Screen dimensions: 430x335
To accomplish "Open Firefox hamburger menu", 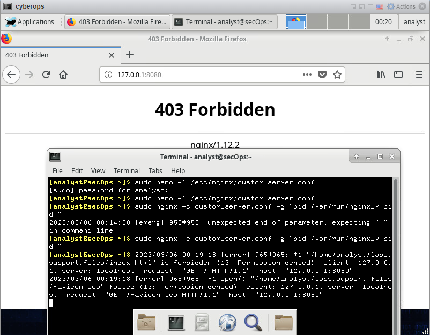I will [419, 75].
